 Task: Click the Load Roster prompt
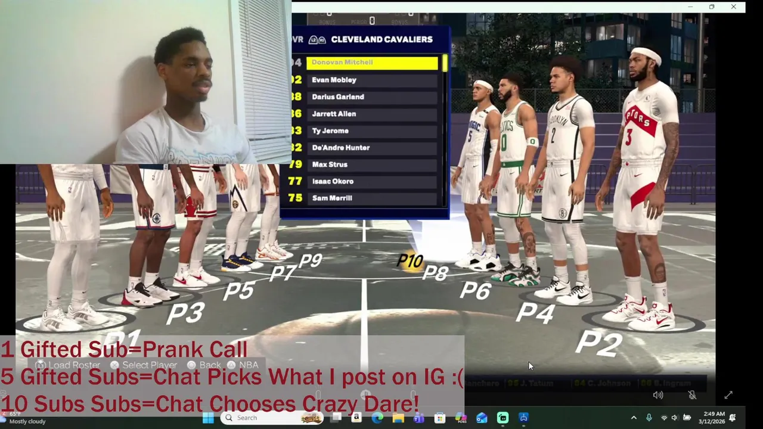click(67, 365)
